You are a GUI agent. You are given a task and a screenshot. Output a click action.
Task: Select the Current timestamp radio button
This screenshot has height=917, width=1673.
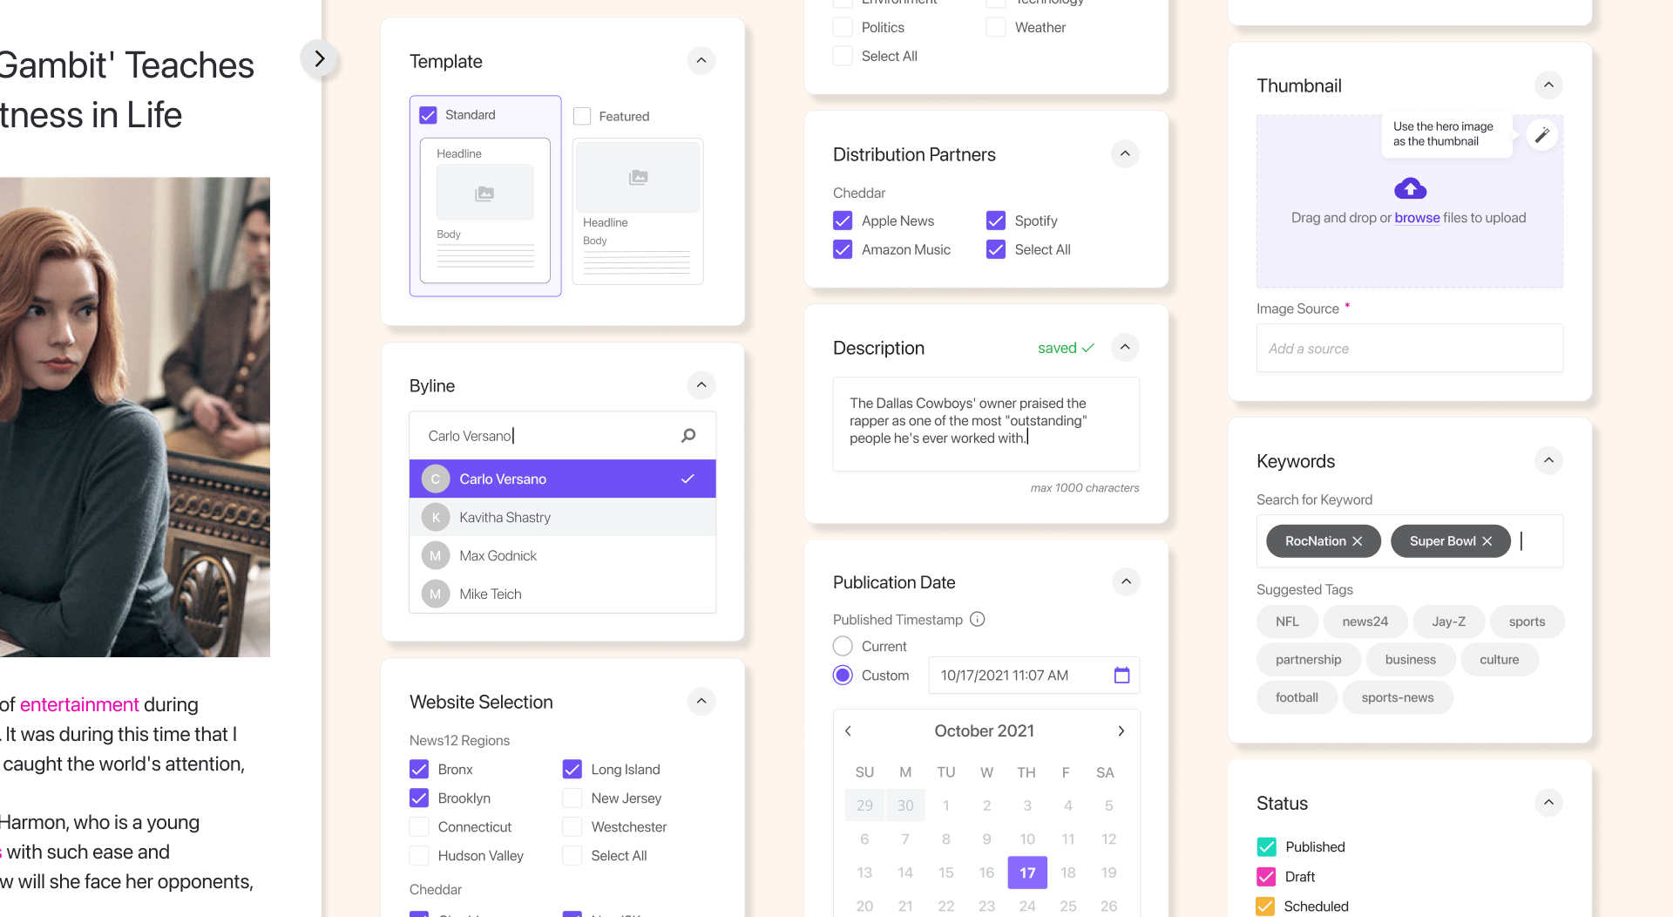point(843,647)
